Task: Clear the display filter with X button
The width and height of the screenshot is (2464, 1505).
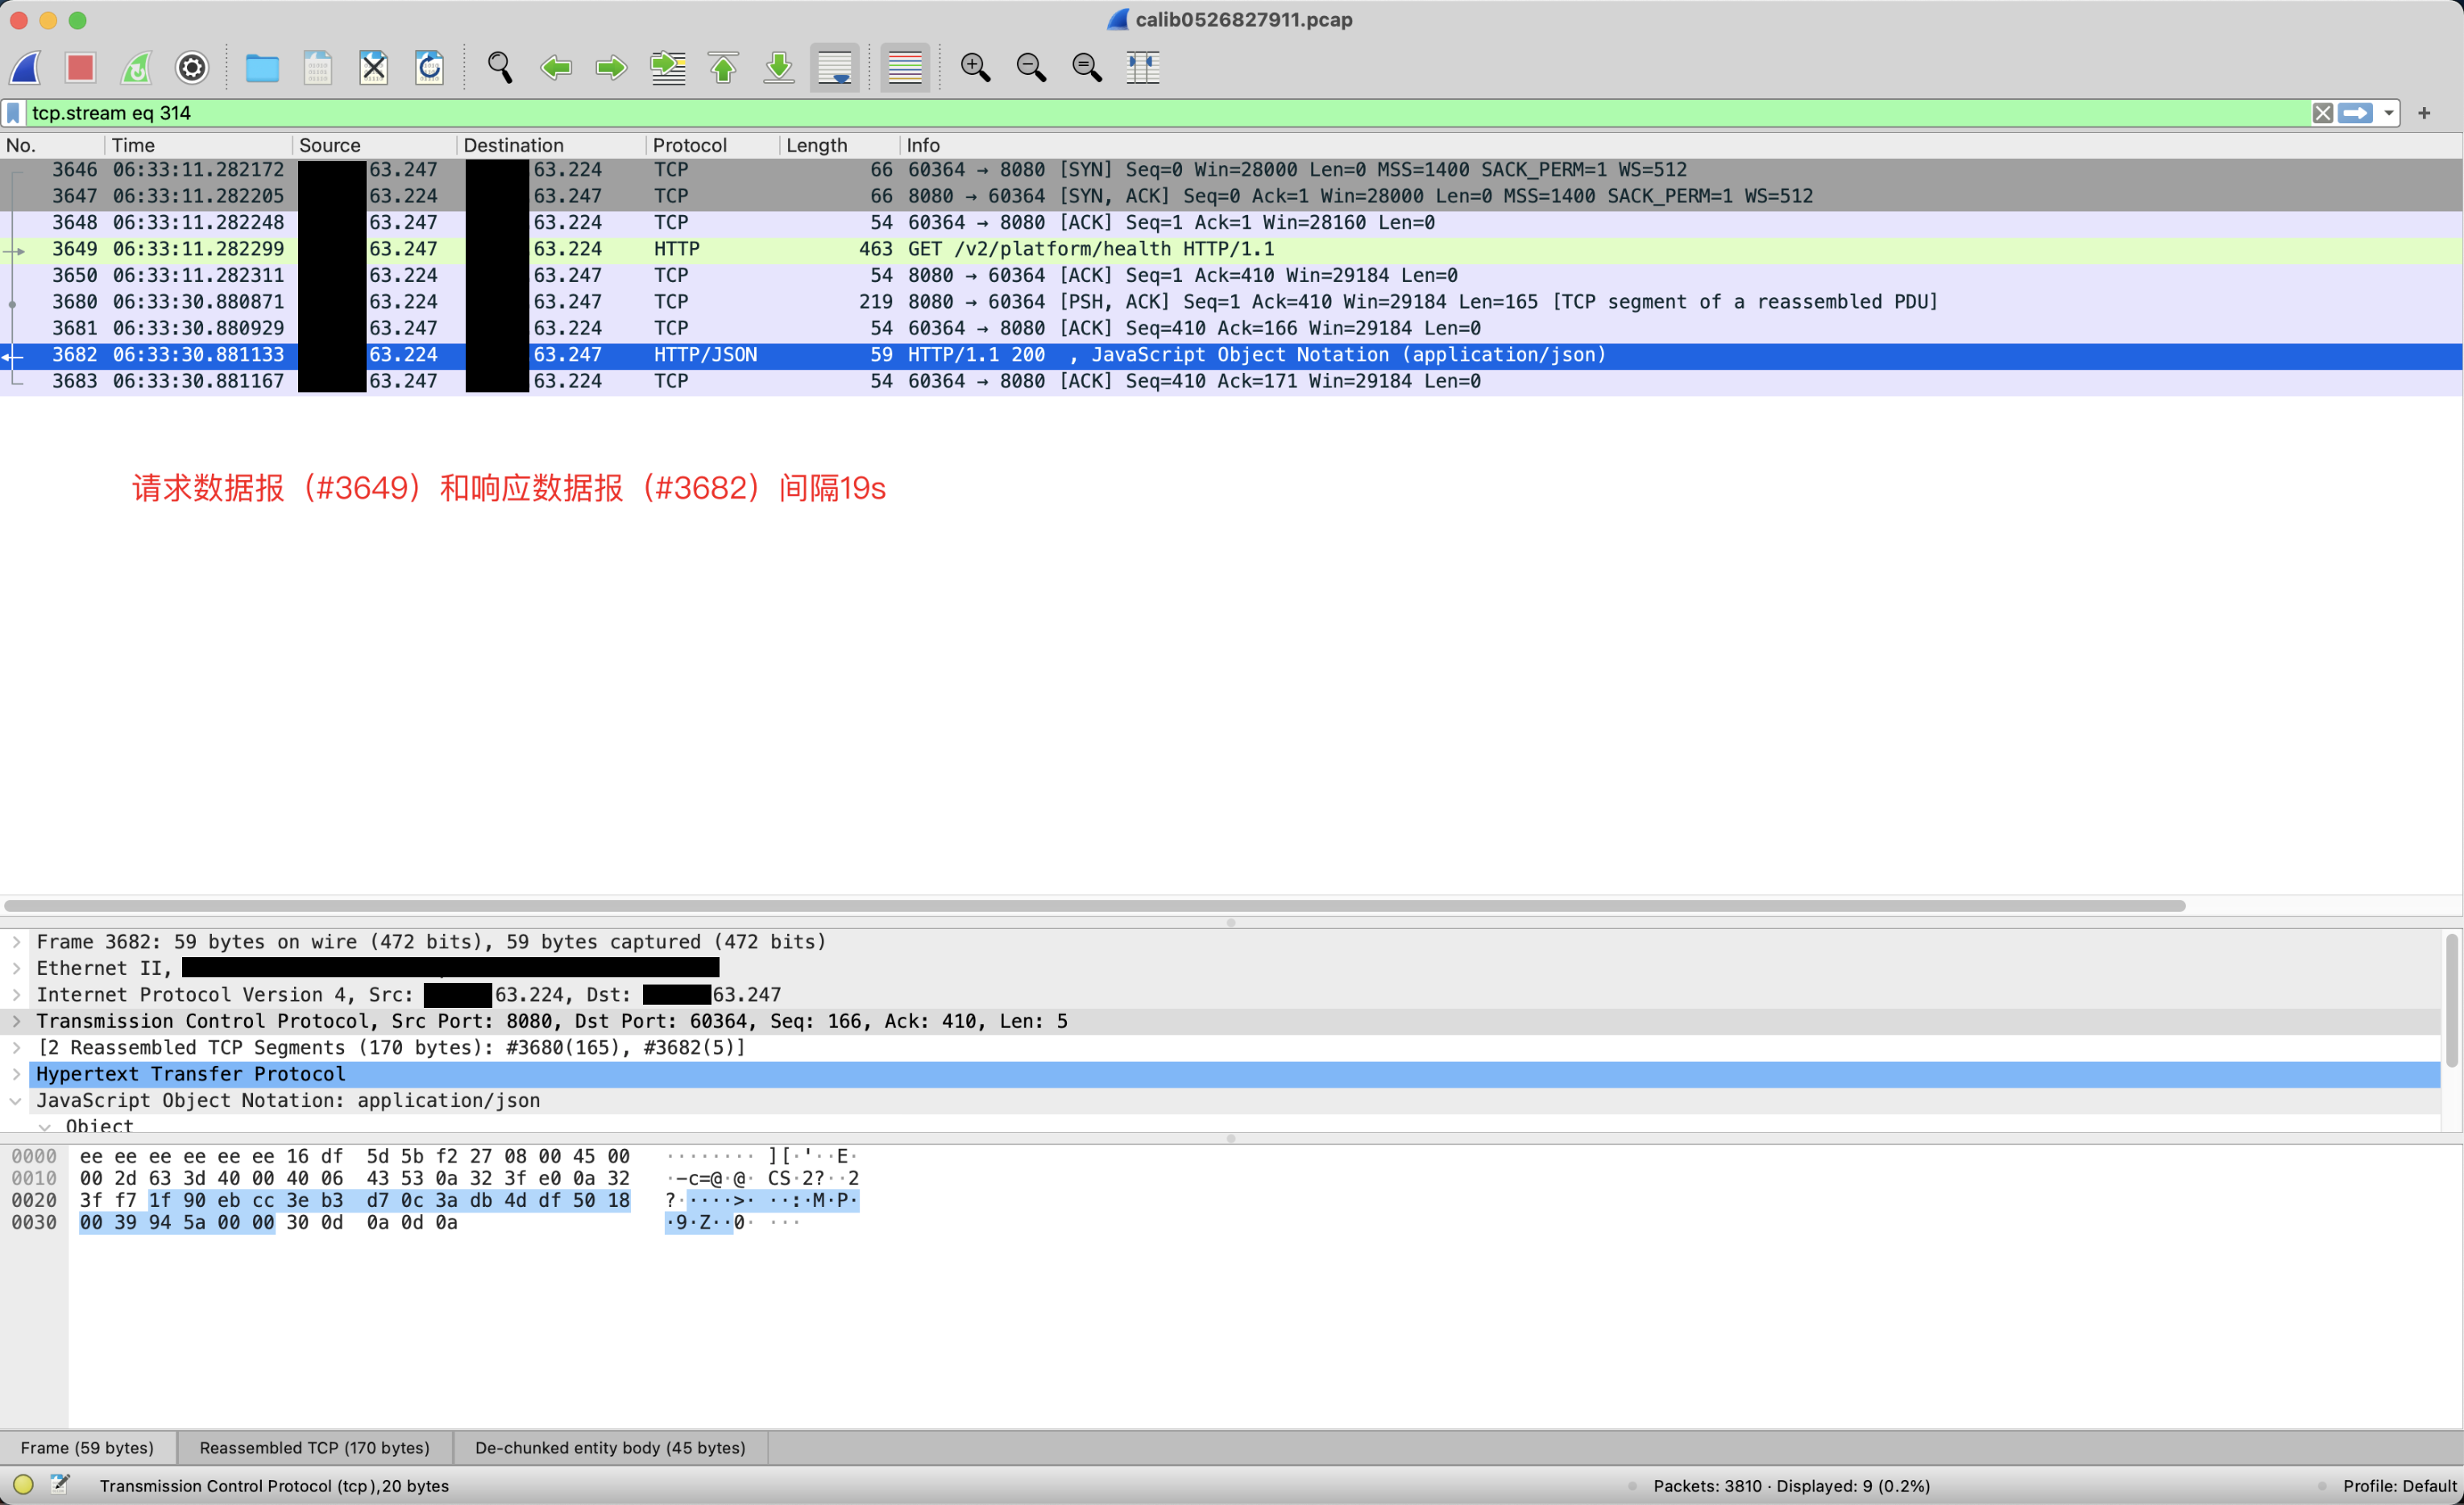Action: 2322,113
